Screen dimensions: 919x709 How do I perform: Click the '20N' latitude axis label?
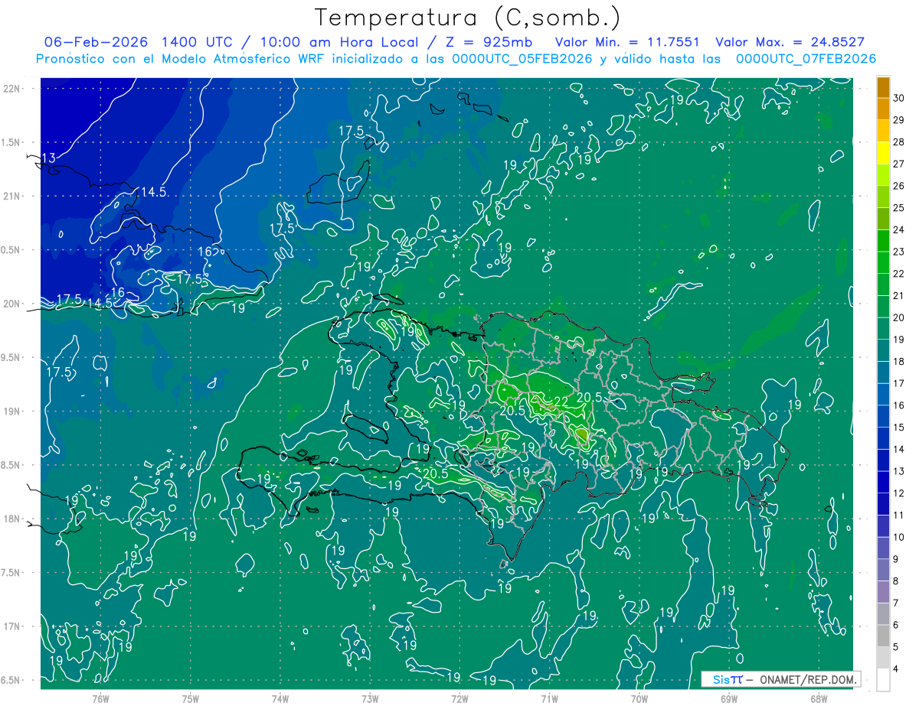pos(11,304)
